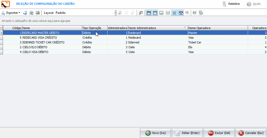Click the Ticket Car operadora cell
Viewport: 267px width, 138px height.
coord(218,42)
